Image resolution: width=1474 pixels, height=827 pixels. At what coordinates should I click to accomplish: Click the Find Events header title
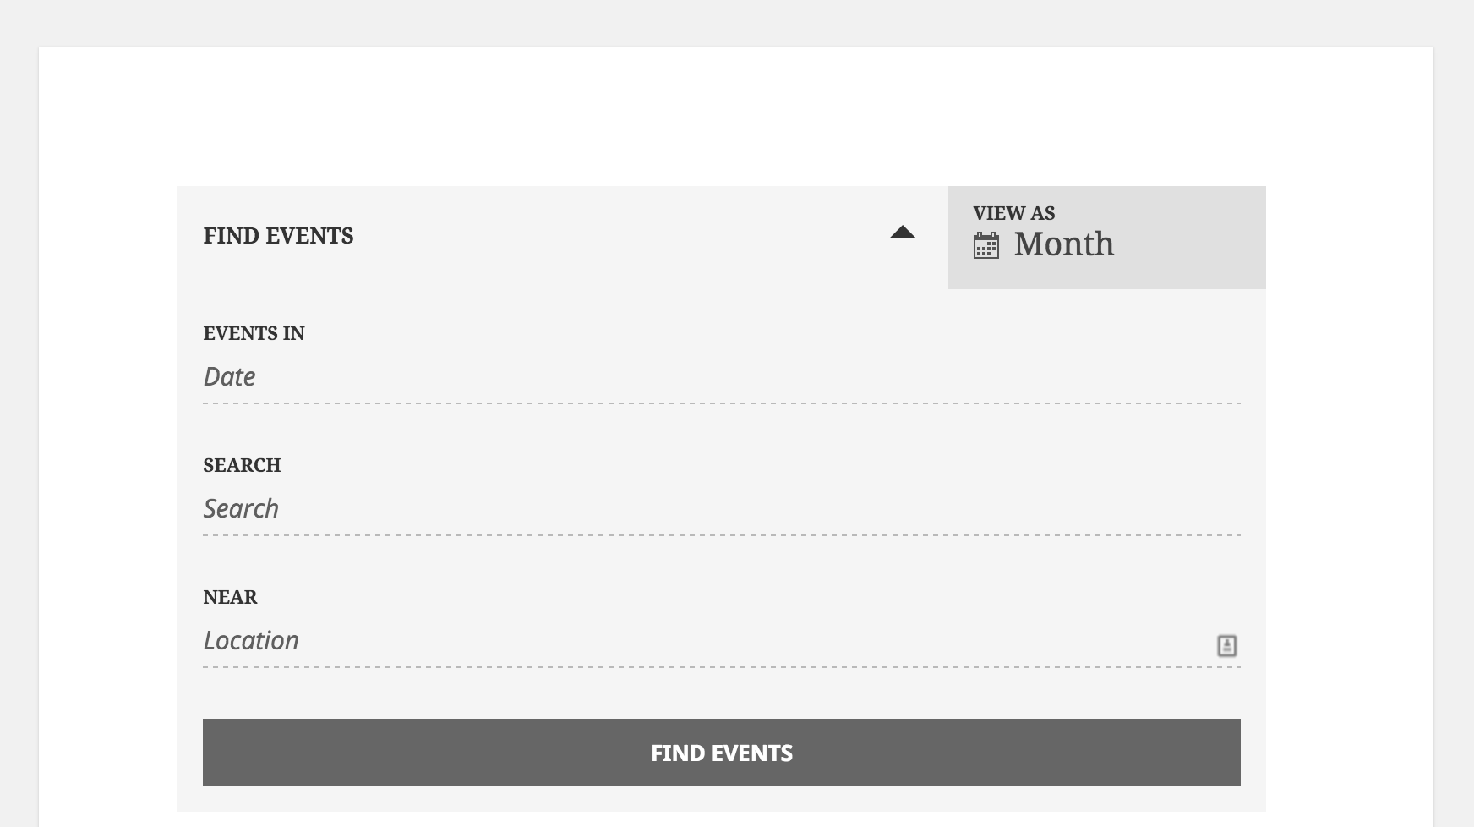pyautogui.click(x=278, y=236)
